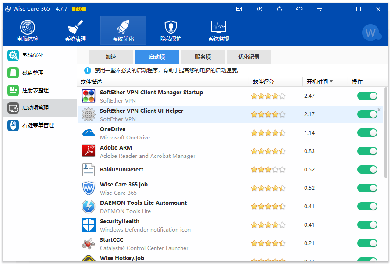This screenshot has height=264, width=391.
Task: Click the 启动项管理 sidebar monitor icon
Action: click(13, 108)
